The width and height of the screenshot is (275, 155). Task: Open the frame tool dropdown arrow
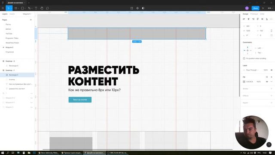click(18, 8)
